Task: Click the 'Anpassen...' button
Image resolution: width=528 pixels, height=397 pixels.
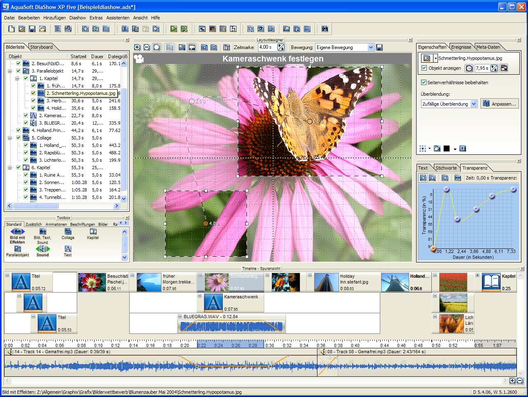Action: [500, 104]
